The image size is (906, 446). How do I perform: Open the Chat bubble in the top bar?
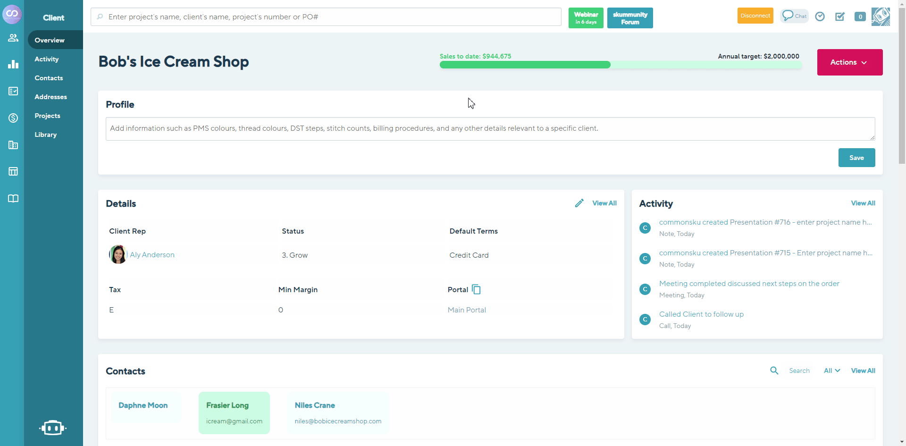tap(794, 16)
